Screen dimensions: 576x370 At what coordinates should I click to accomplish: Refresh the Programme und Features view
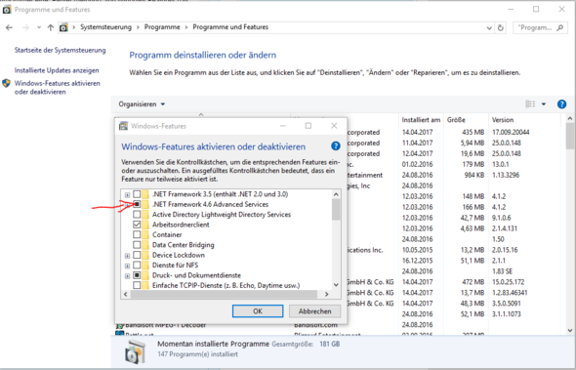pyautogui.click(x=500, y=27)
